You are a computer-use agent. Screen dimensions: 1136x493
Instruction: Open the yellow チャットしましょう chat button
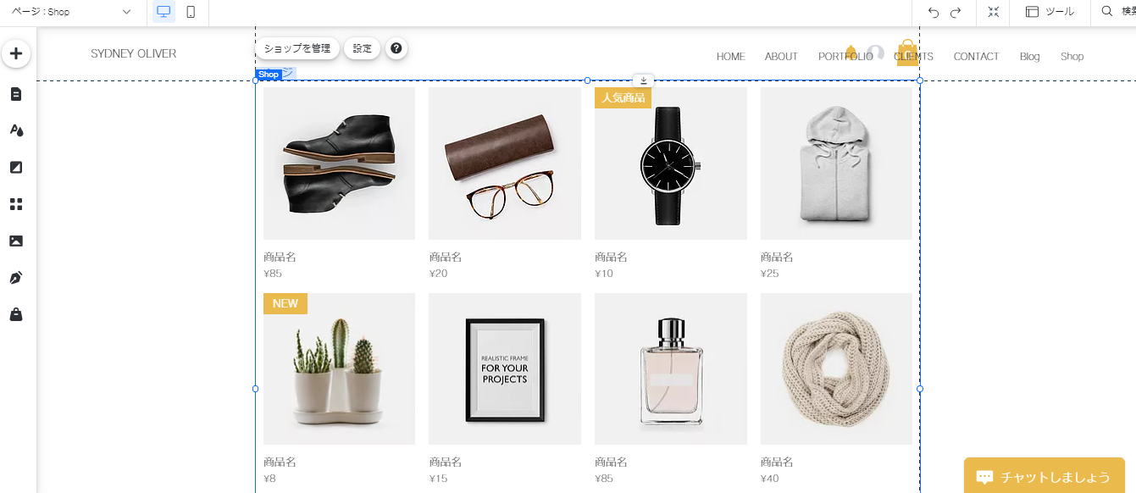click(x=1044, y=476)
